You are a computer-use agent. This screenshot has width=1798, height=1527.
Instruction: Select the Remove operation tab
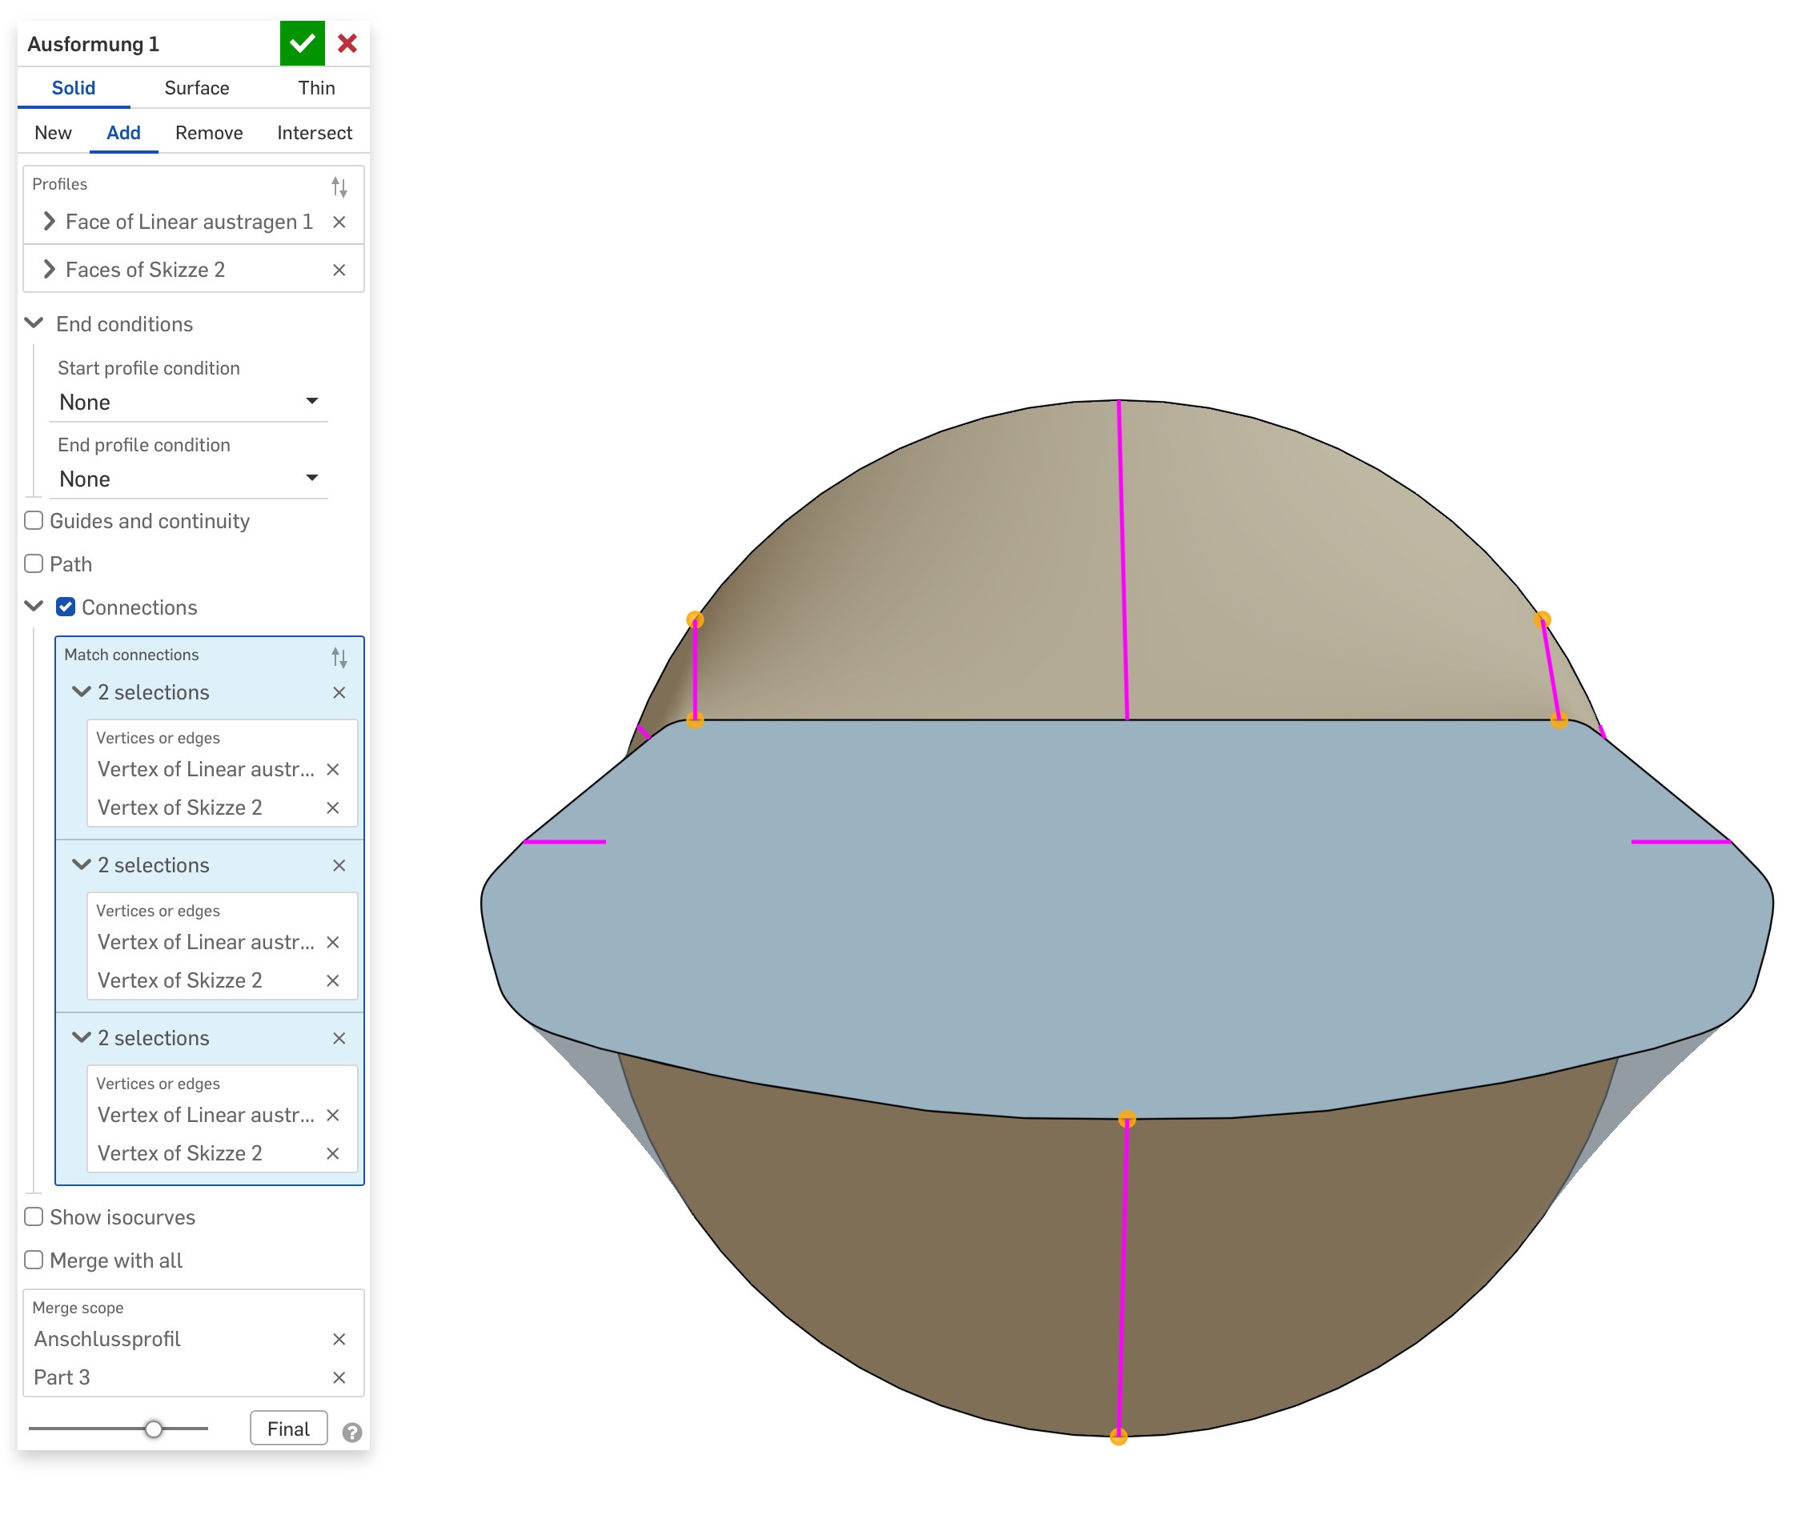pyautogui.click(x=209, y=132)
